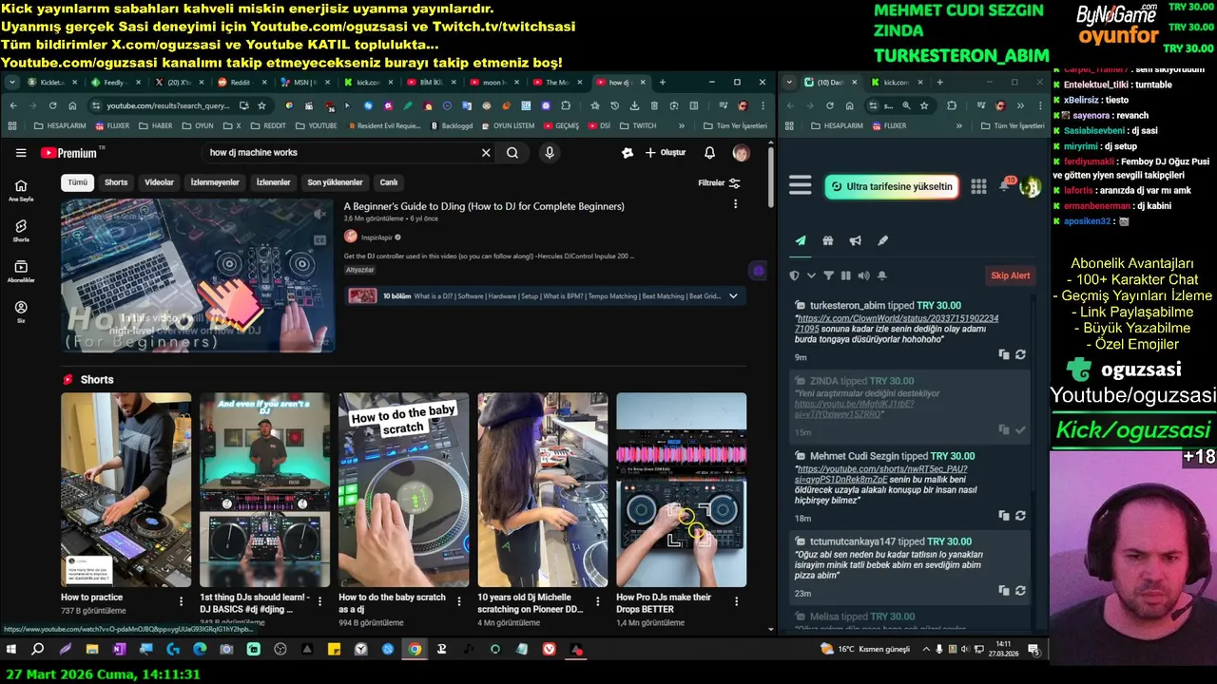Open Abonelikler in YouTube sidebar
This screenshot has height=684, width=1217.
[21, 272]
